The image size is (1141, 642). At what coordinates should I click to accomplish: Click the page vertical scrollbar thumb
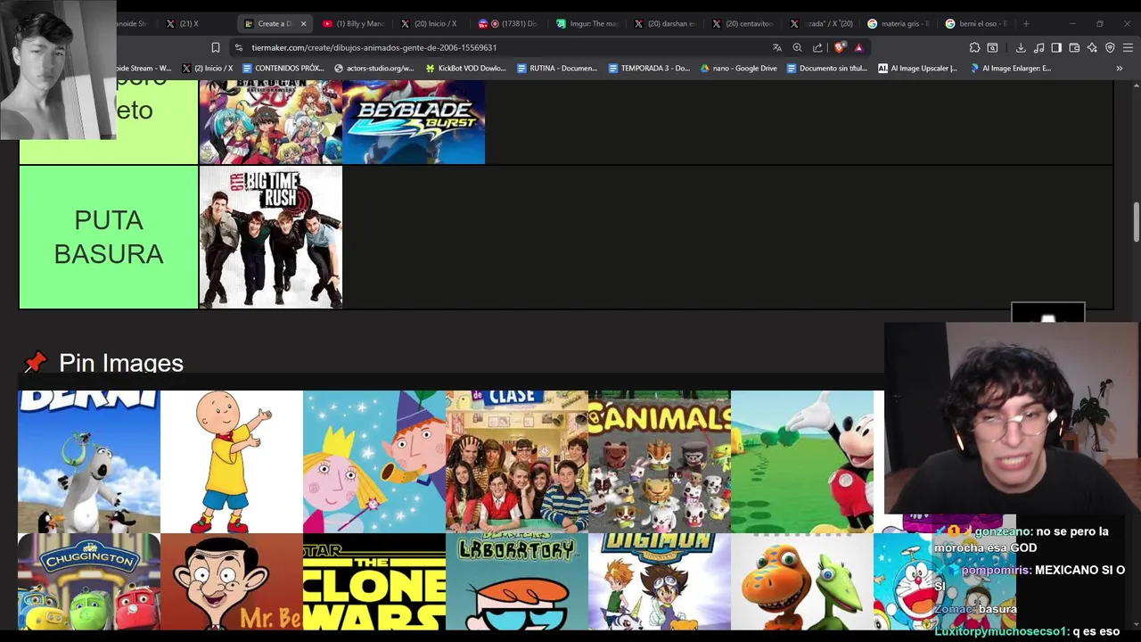(1136, 221)
